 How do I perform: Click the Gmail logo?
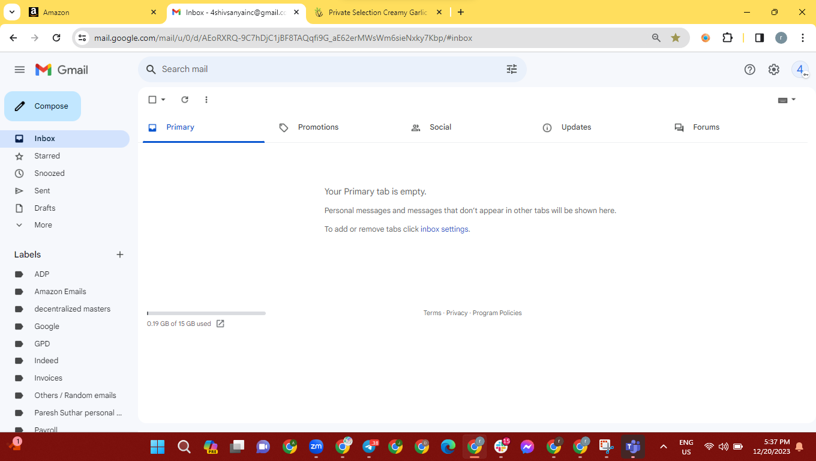tap(62, 70)
